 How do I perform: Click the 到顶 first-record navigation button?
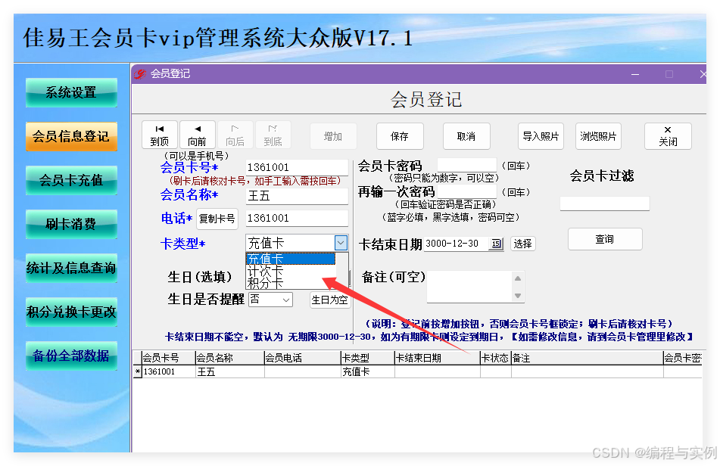(x=159, y=135)
